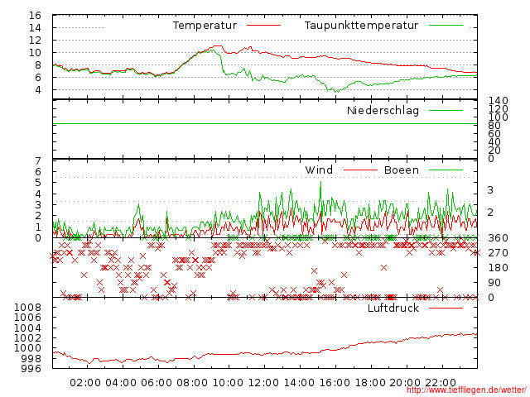This screenshot has height=397, width=530.
Task: Click the 1006 pressure axis label
Action: click(27, 318)
